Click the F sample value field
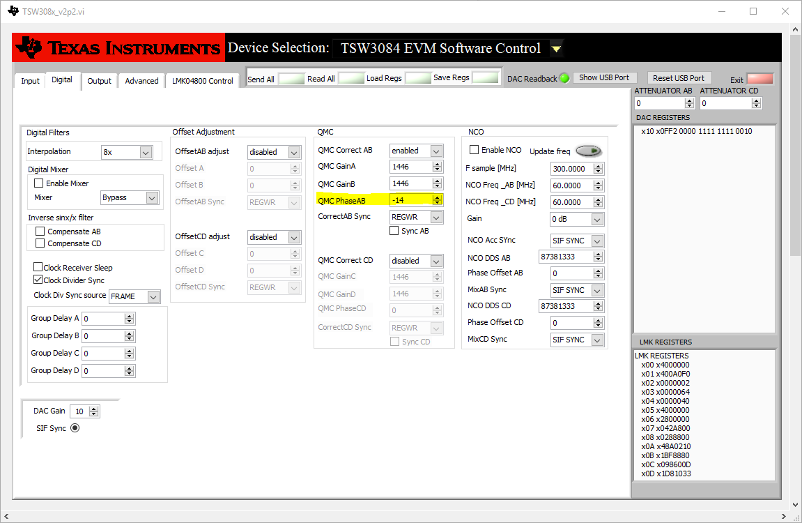The height and width of the screenshot is (523, 802). click(x=572, y=169)
